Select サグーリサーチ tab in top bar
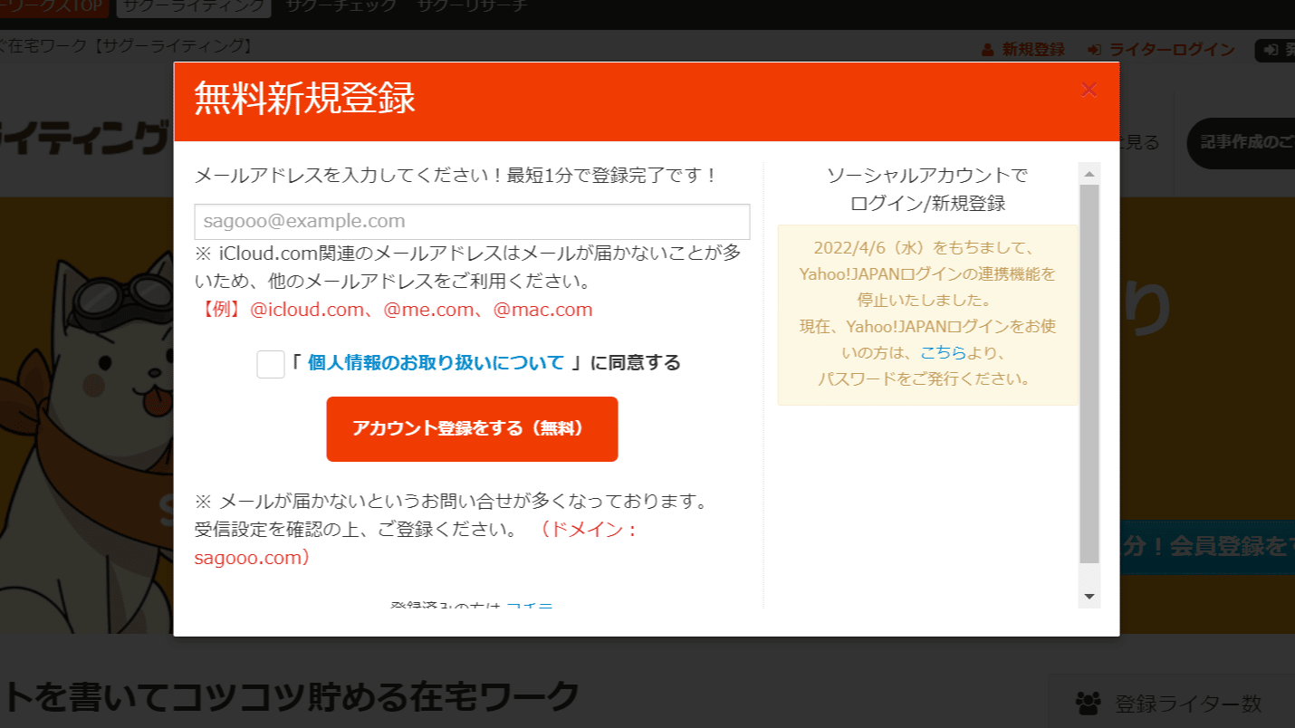1295x728 pixels. click(472, 5)
